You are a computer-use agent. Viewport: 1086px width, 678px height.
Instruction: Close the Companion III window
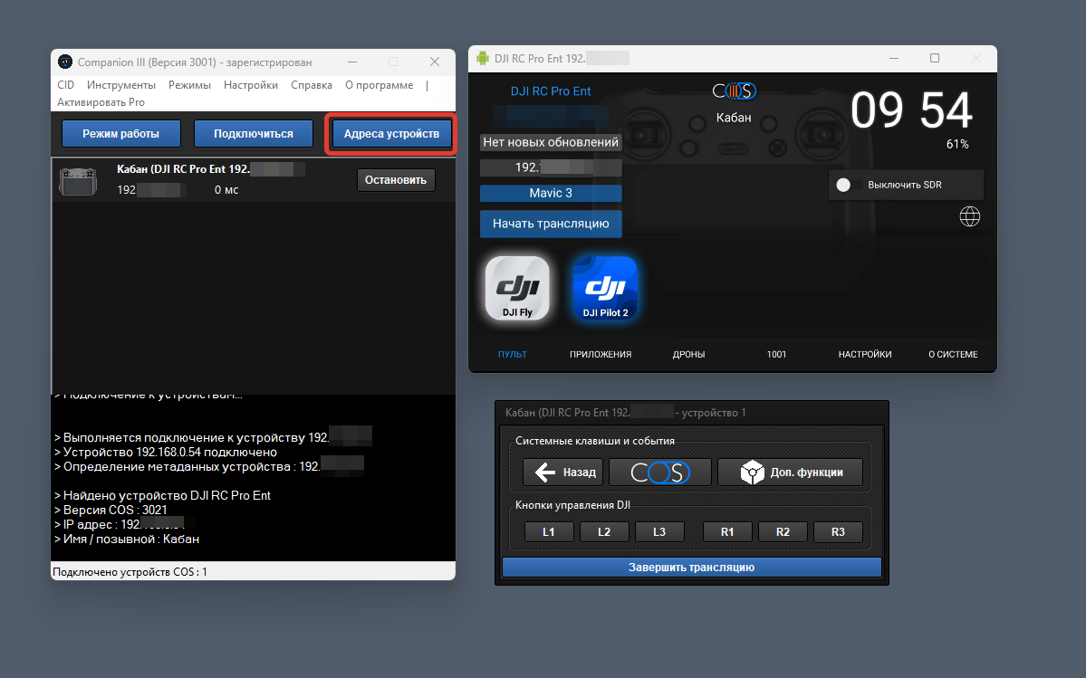[435, 62]
